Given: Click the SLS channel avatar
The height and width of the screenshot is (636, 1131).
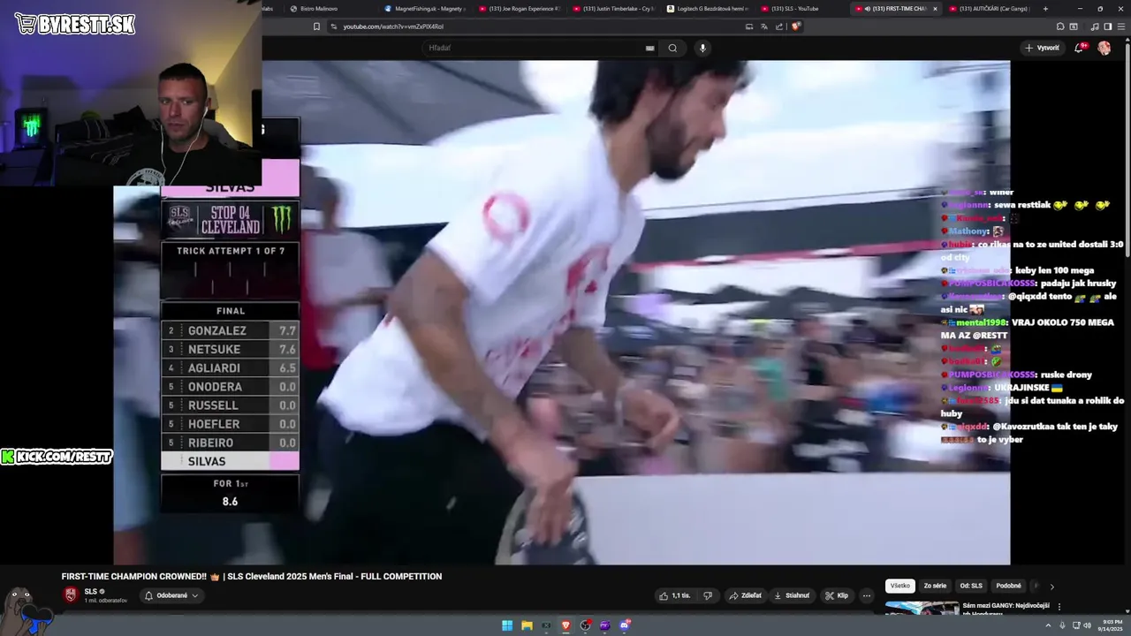Looking at the screenshot, I should (x=71, y=594).
